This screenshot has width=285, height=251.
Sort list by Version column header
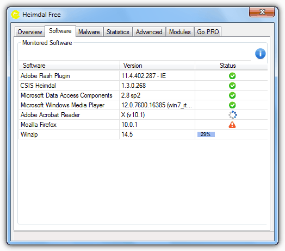tap(157, 66)
